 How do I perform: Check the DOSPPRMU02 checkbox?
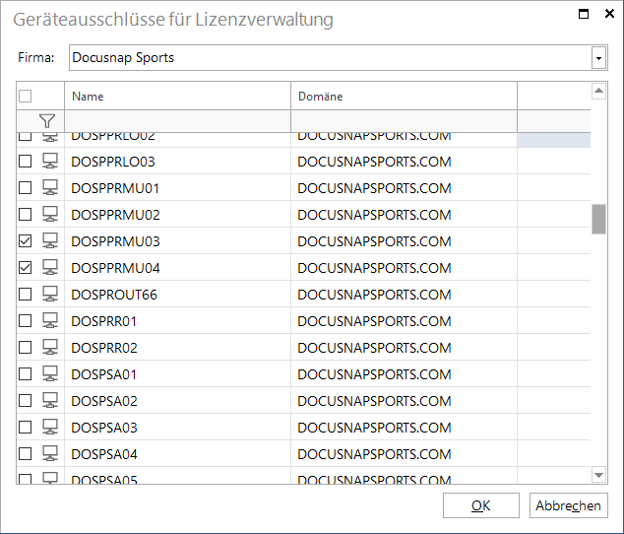tap(25, 215)
